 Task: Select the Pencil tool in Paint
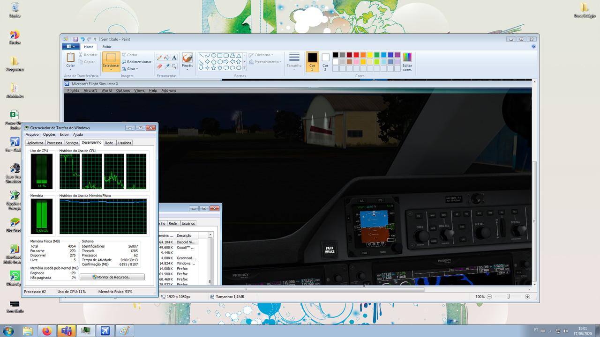(159, 58)
